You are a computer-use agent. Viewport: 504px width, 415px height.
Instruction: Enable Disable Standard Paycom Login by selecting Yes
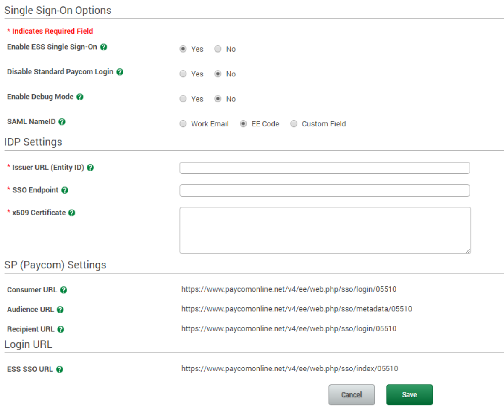coord(183,74)
